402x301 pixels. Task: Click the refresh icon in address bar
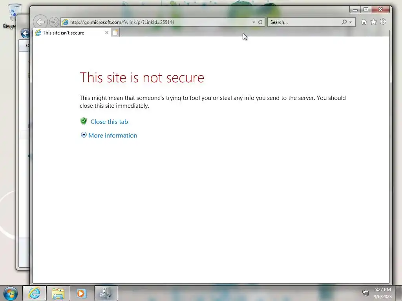pyautogui.click(x=260, y=22)
